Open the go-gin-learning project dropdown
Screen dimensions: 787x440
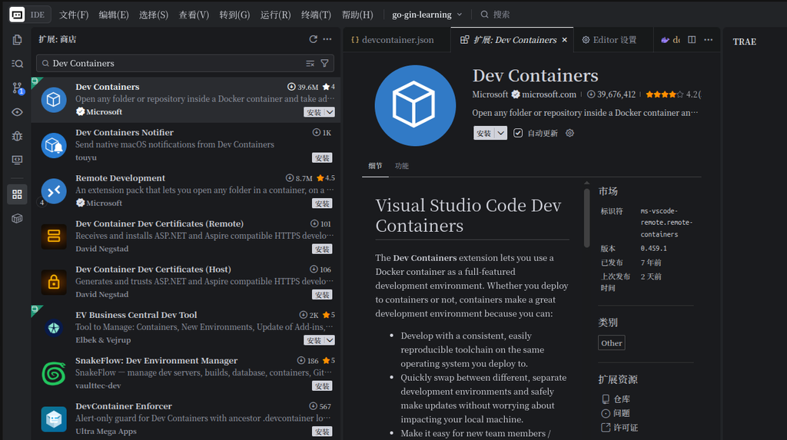click(x=427, y=15)
